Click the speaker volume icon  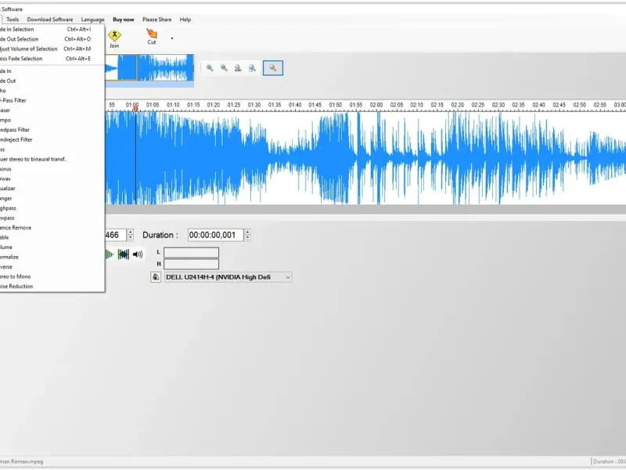(x=138, y=254)
